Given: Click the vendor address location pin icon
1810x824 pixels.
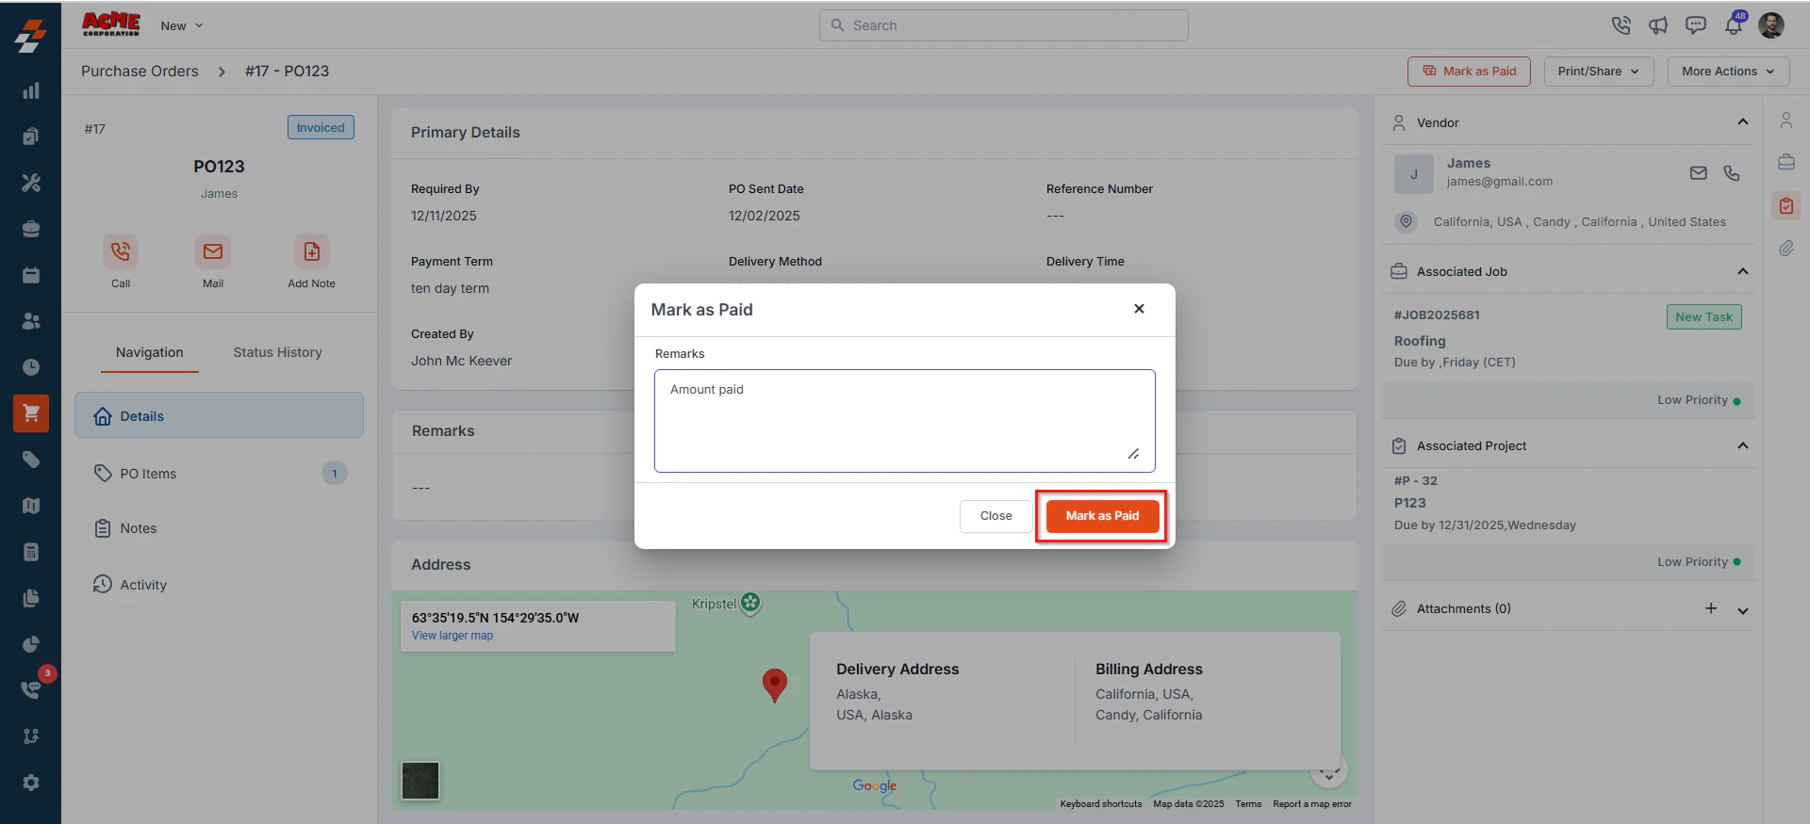Looking at the screenshot, I should click(x=1407, y=221).
